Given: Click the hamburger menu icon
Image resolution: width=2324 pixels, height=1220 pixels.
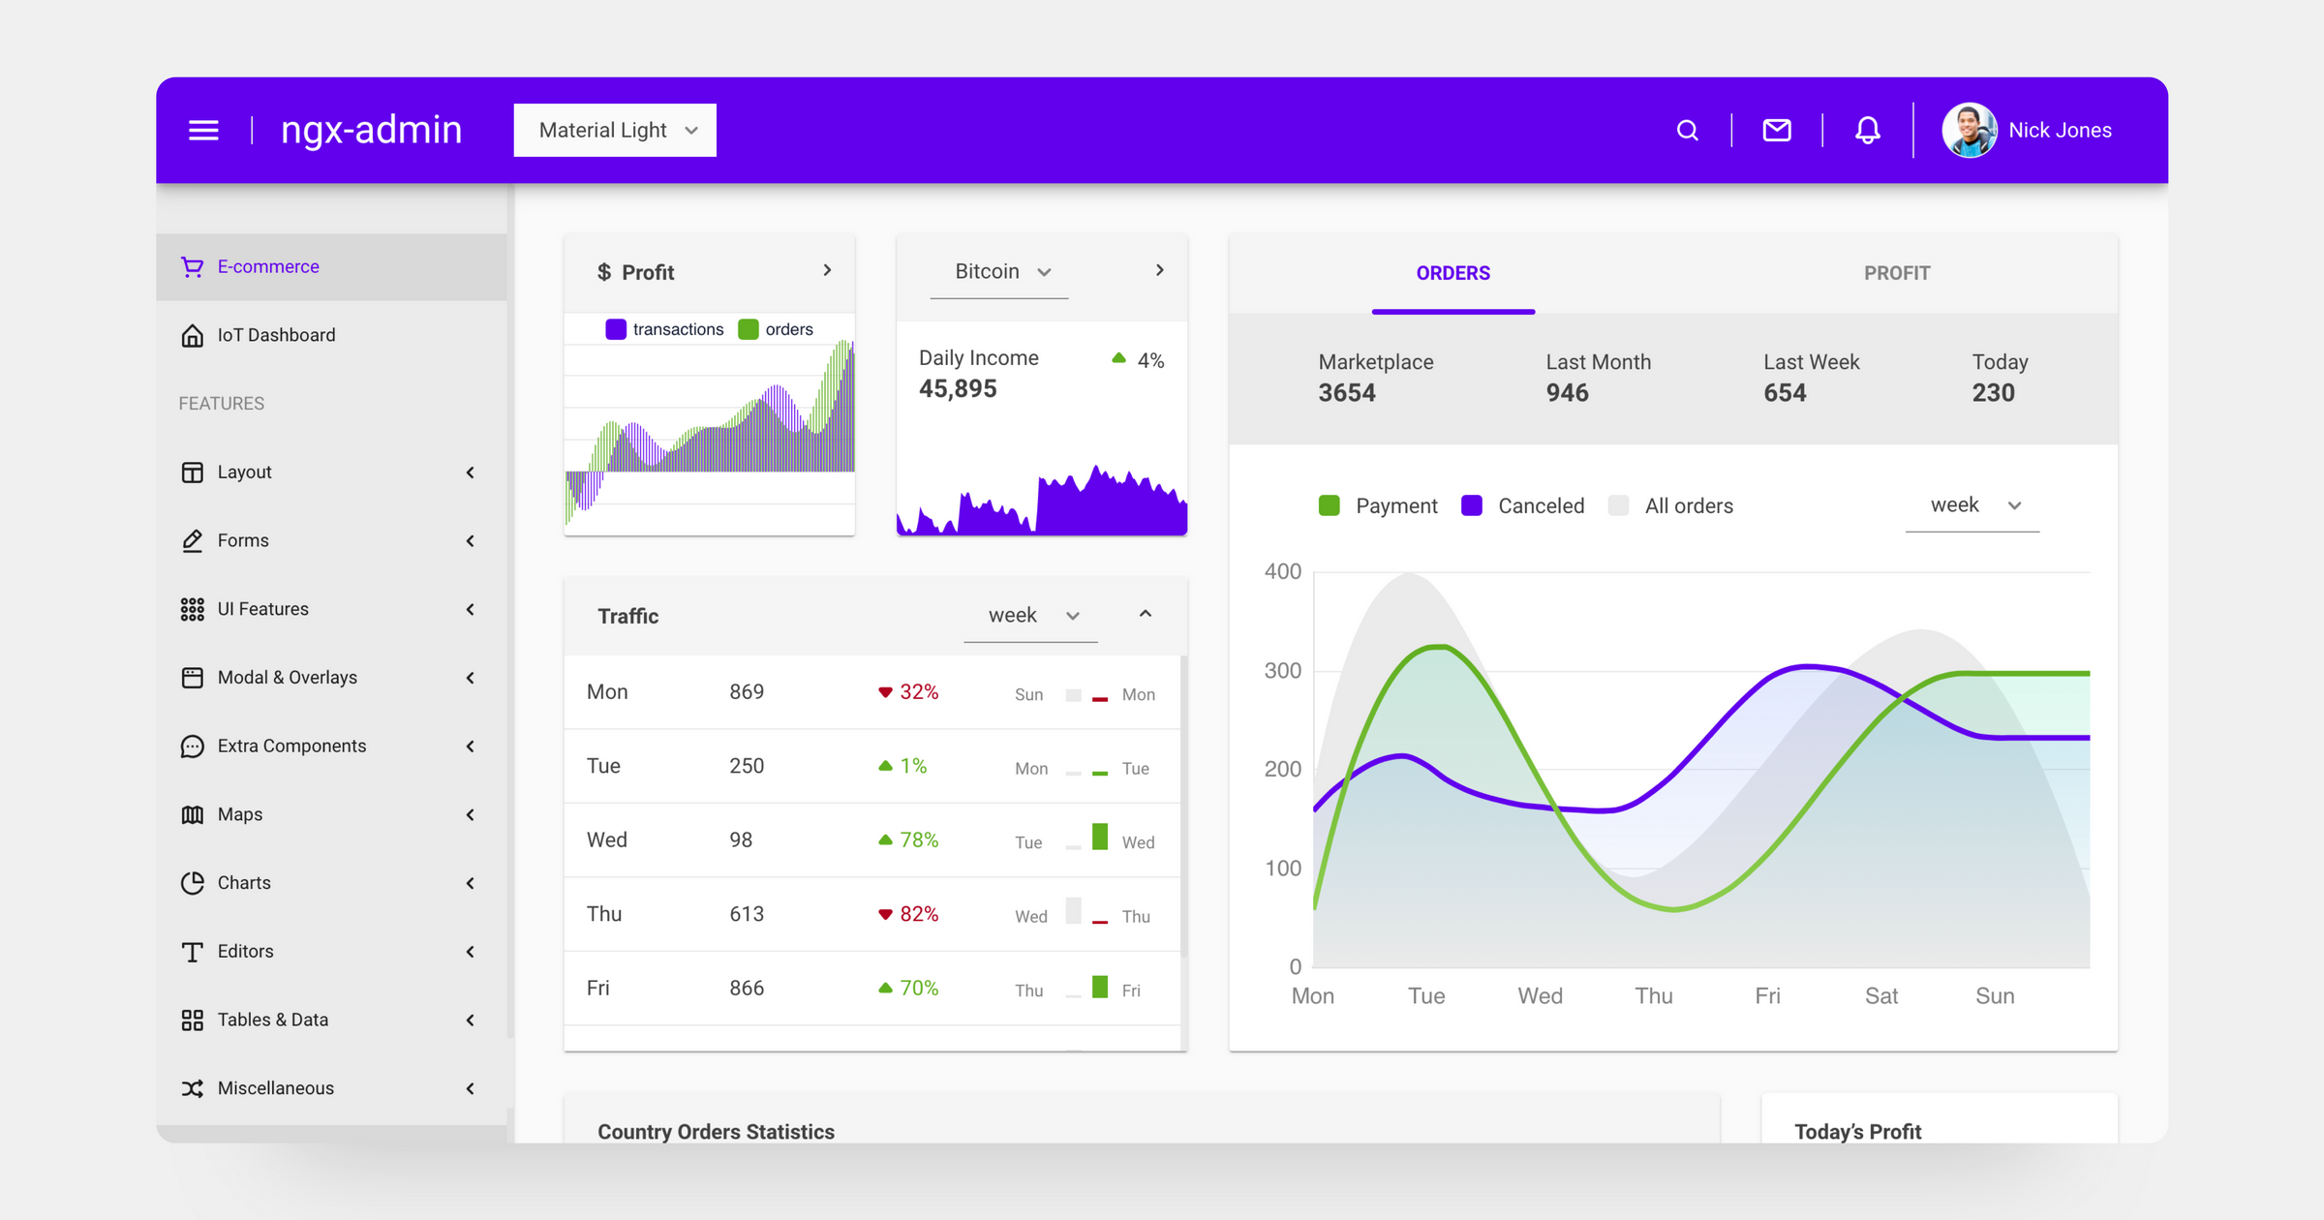Looking at the screenshot, I should tap(203, 130).
